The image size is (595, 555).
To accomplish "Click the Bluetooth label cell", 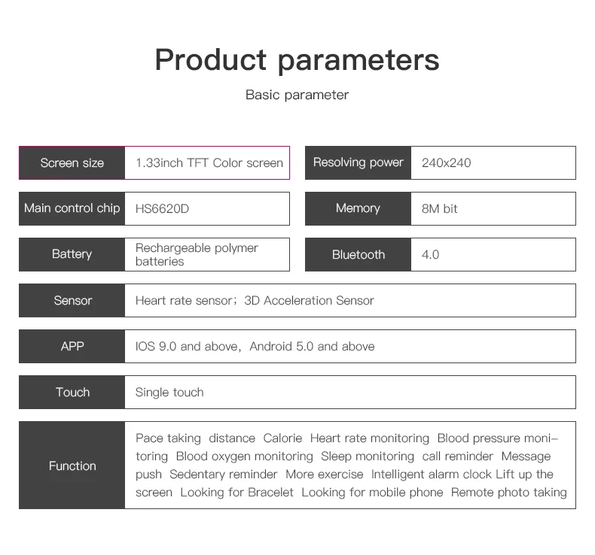I will (358, 255).
